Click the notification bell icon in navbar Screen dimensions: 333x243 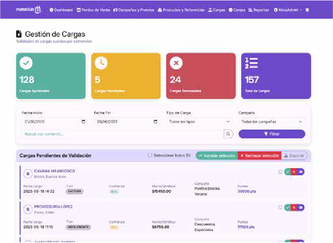[x=307, y=10]
